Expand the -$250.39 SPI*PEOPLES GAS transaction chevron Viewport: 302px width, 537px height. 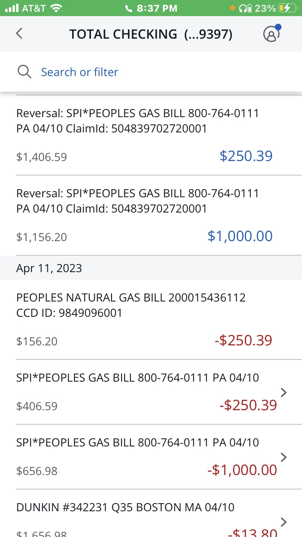click(x=283, y=392)
